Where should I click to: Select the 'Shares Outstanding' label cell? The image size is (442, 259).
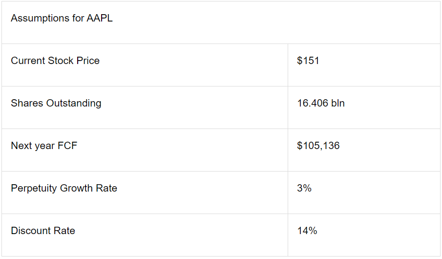pos(56,104)
